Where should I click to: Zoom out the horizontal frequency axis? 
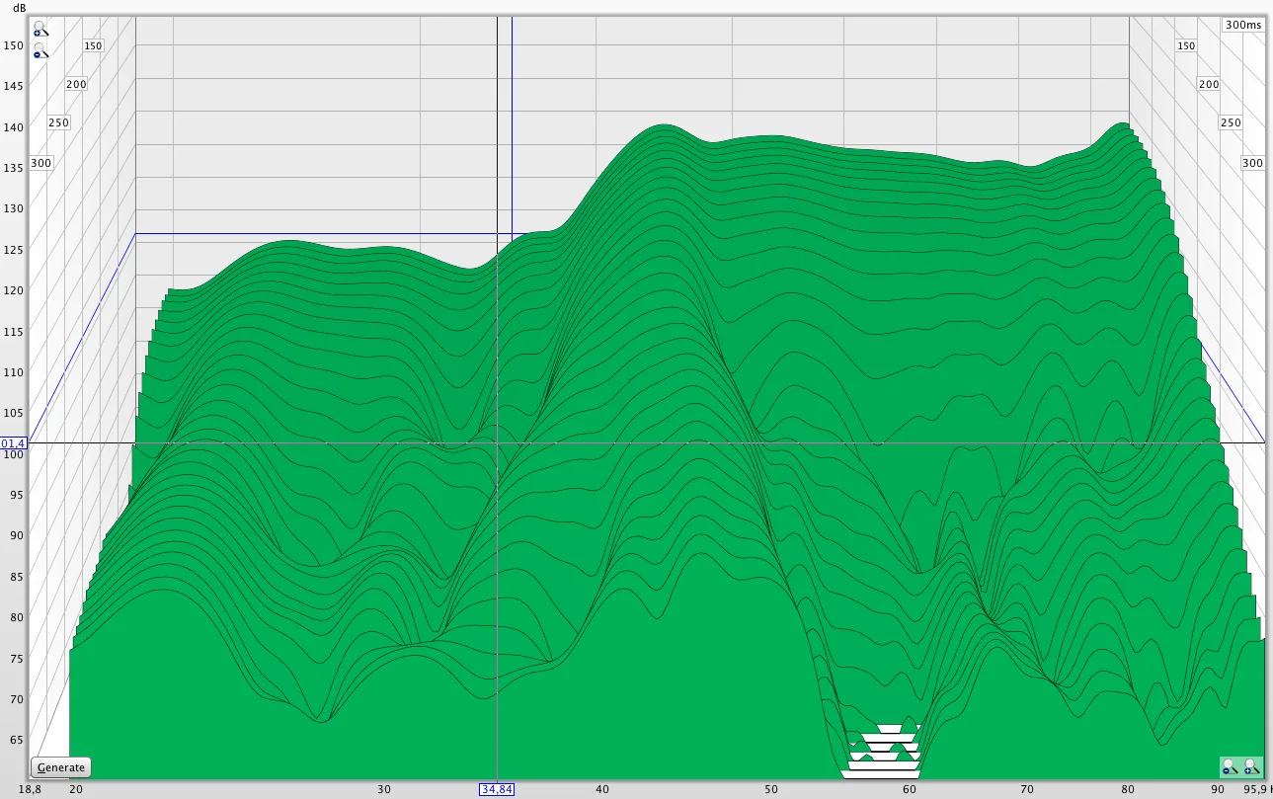pos(1231,766)
